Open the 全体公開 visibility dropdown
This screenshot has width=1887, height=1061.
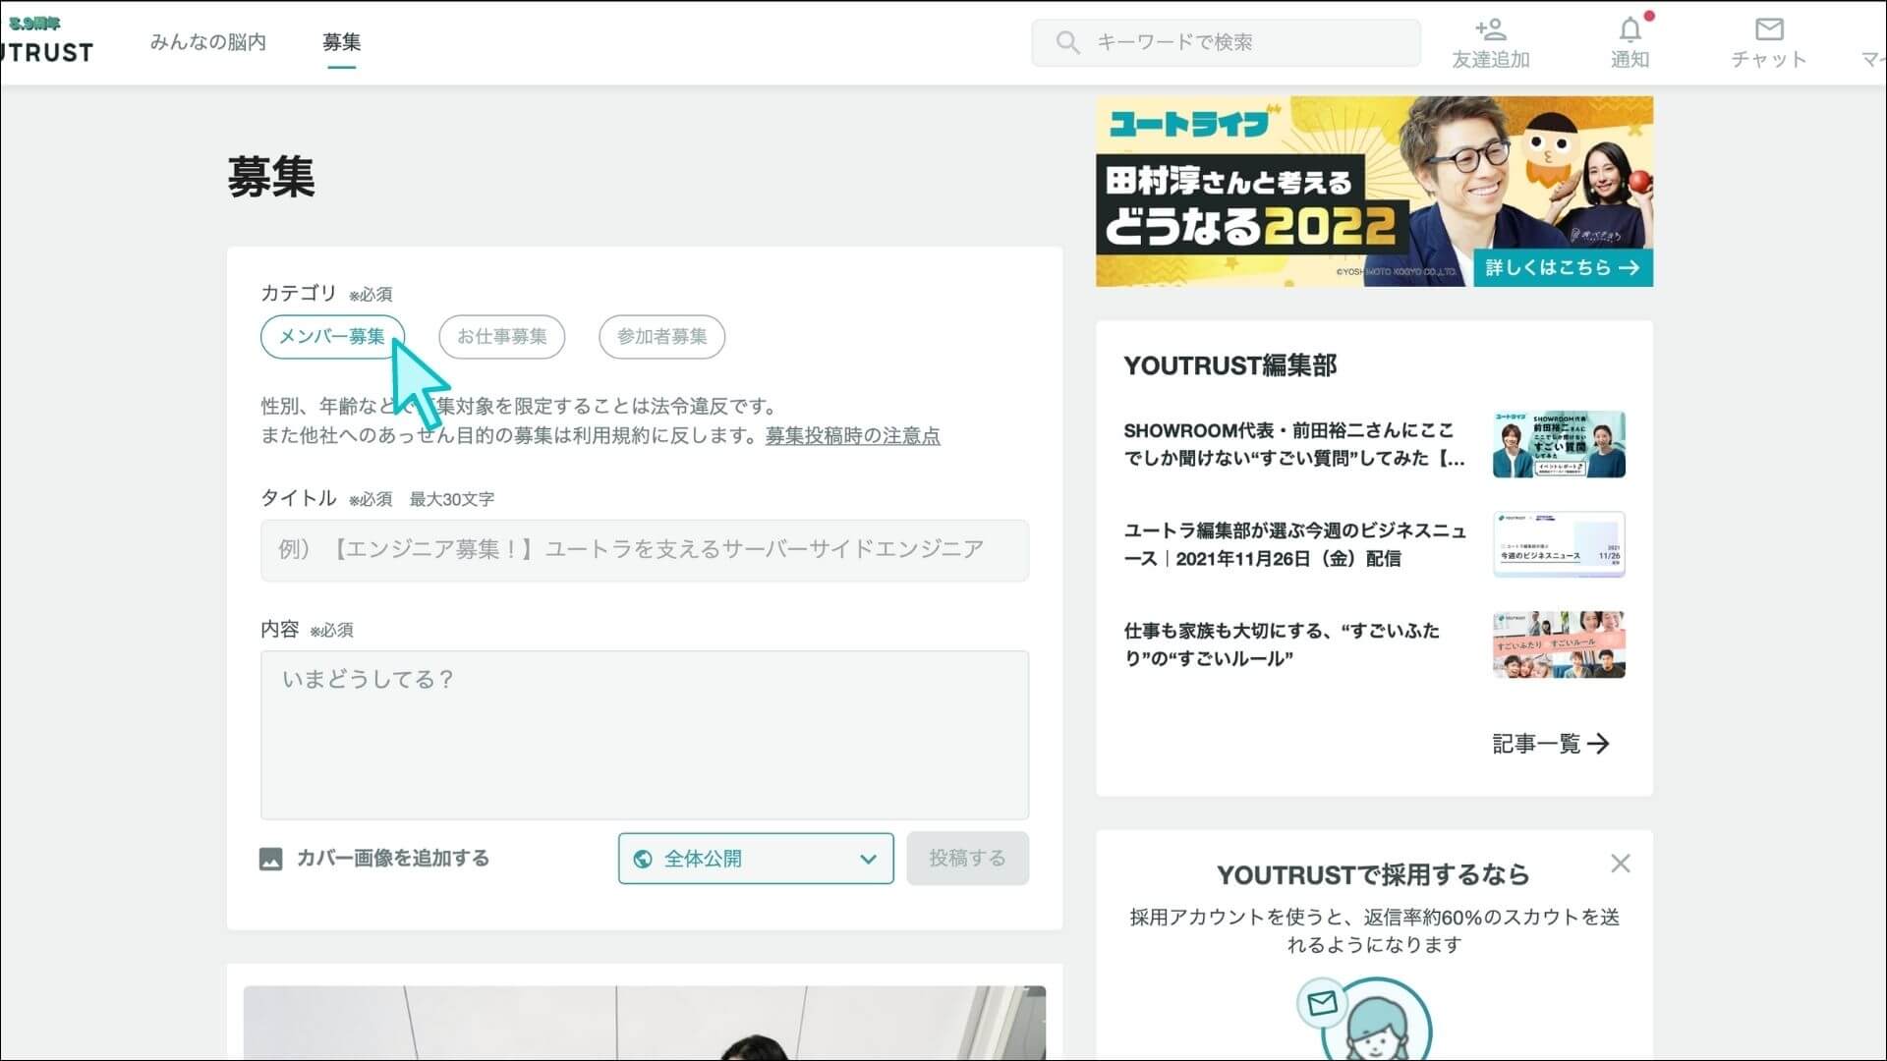pos(755,858)
